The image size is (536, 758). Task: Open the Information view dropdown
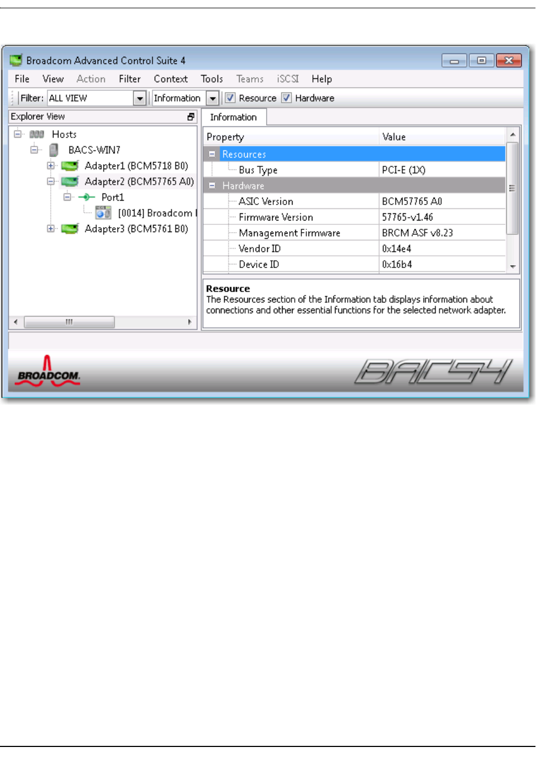pyautogui.click(x=213, y=98)
